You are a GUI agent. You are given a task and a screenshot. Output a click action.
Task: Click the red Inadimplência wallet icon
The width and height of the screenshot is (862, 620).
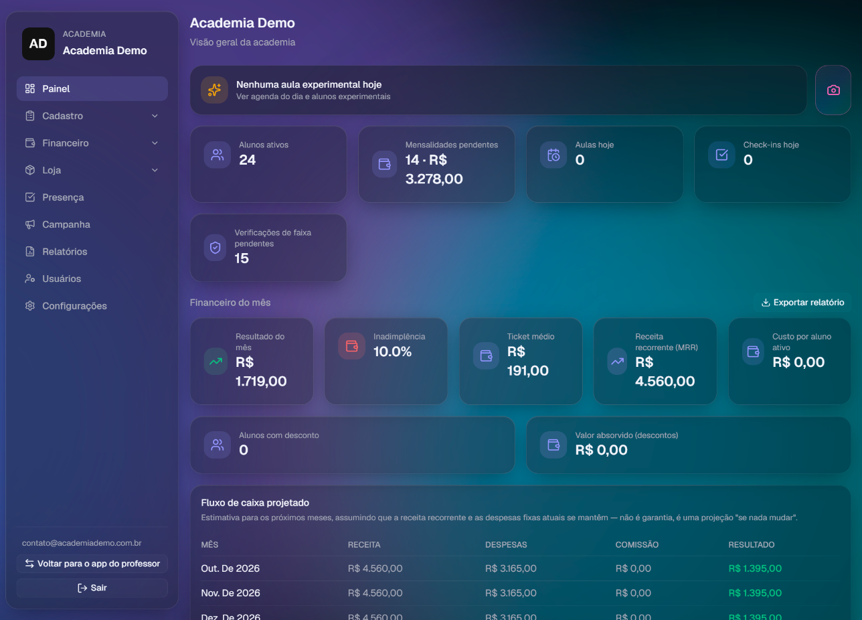(x=351, y=346)
